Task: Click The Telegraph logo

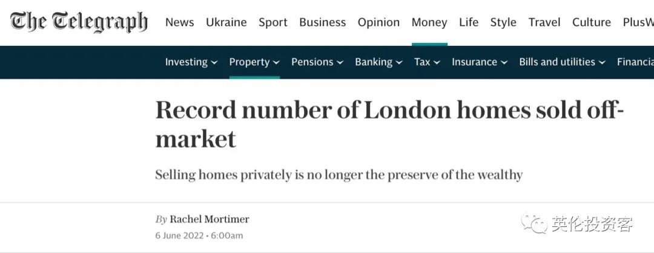Action: pyautogui.click(x=79, y=22)
